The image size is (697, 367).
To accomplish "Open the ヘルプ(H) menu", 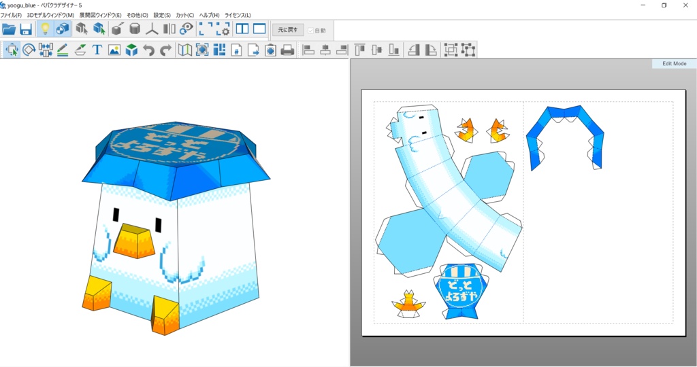I will pos(210,15).
